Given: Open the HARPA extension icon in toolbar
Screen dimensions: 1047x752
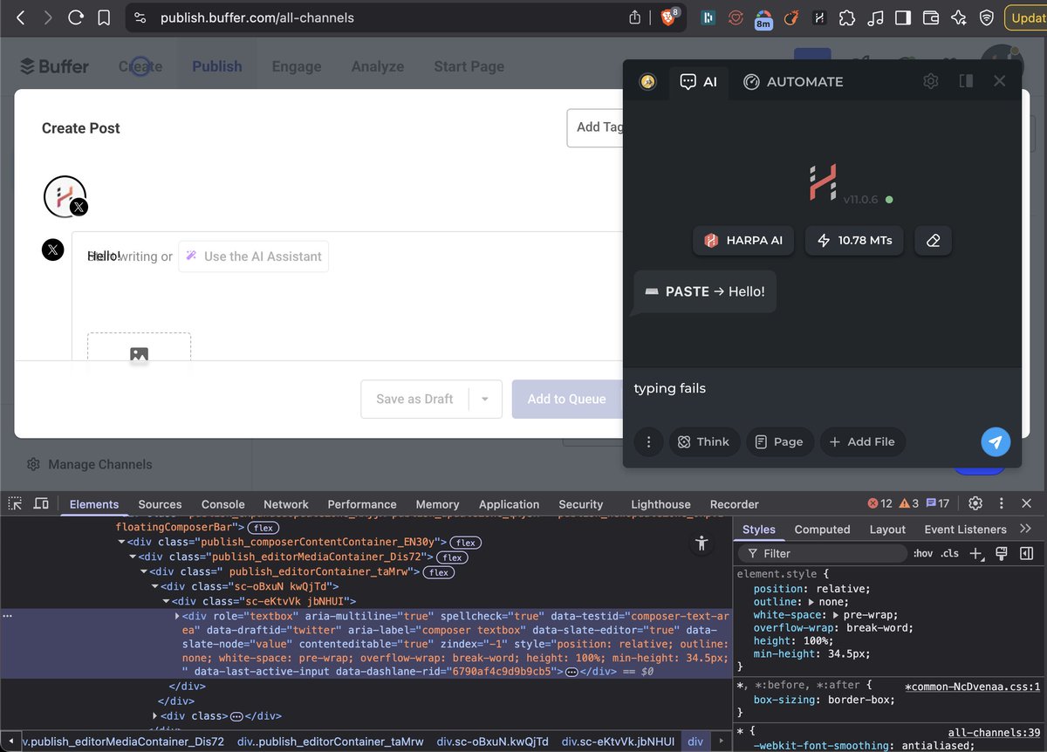Looking at the screenshot, I should (x=819, y=17).
